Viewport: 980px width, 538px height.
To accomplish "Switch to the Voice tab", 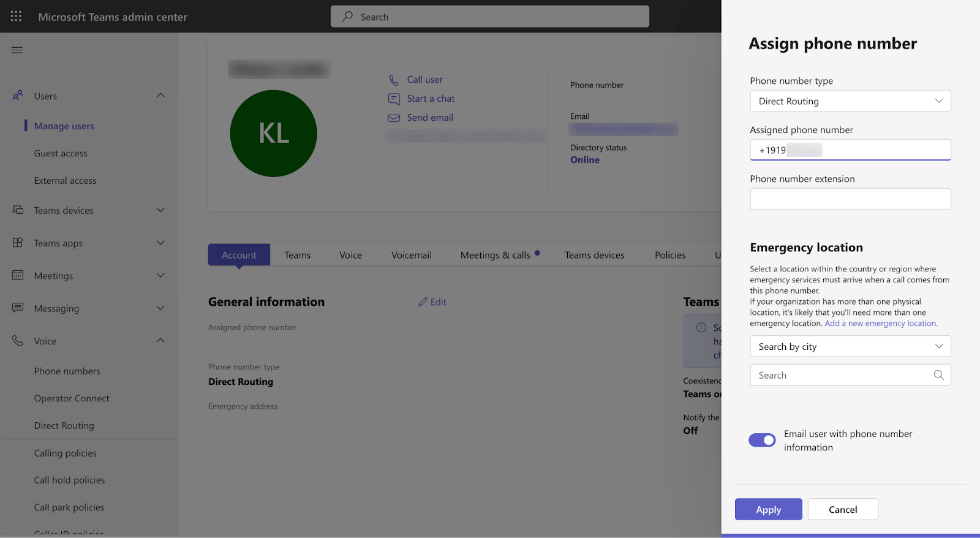I will coord(350,255).
